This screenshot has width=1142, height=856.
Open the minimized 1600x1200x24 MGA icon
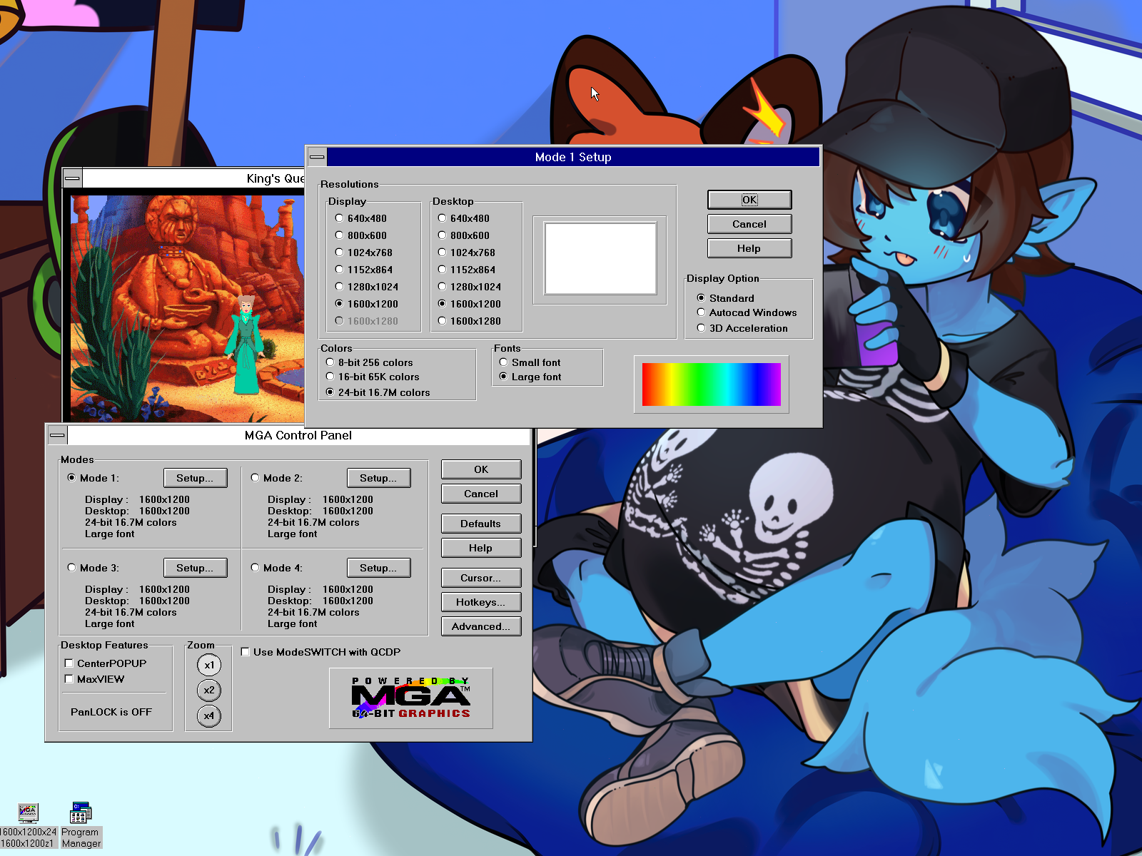click(x=28, y=813)
